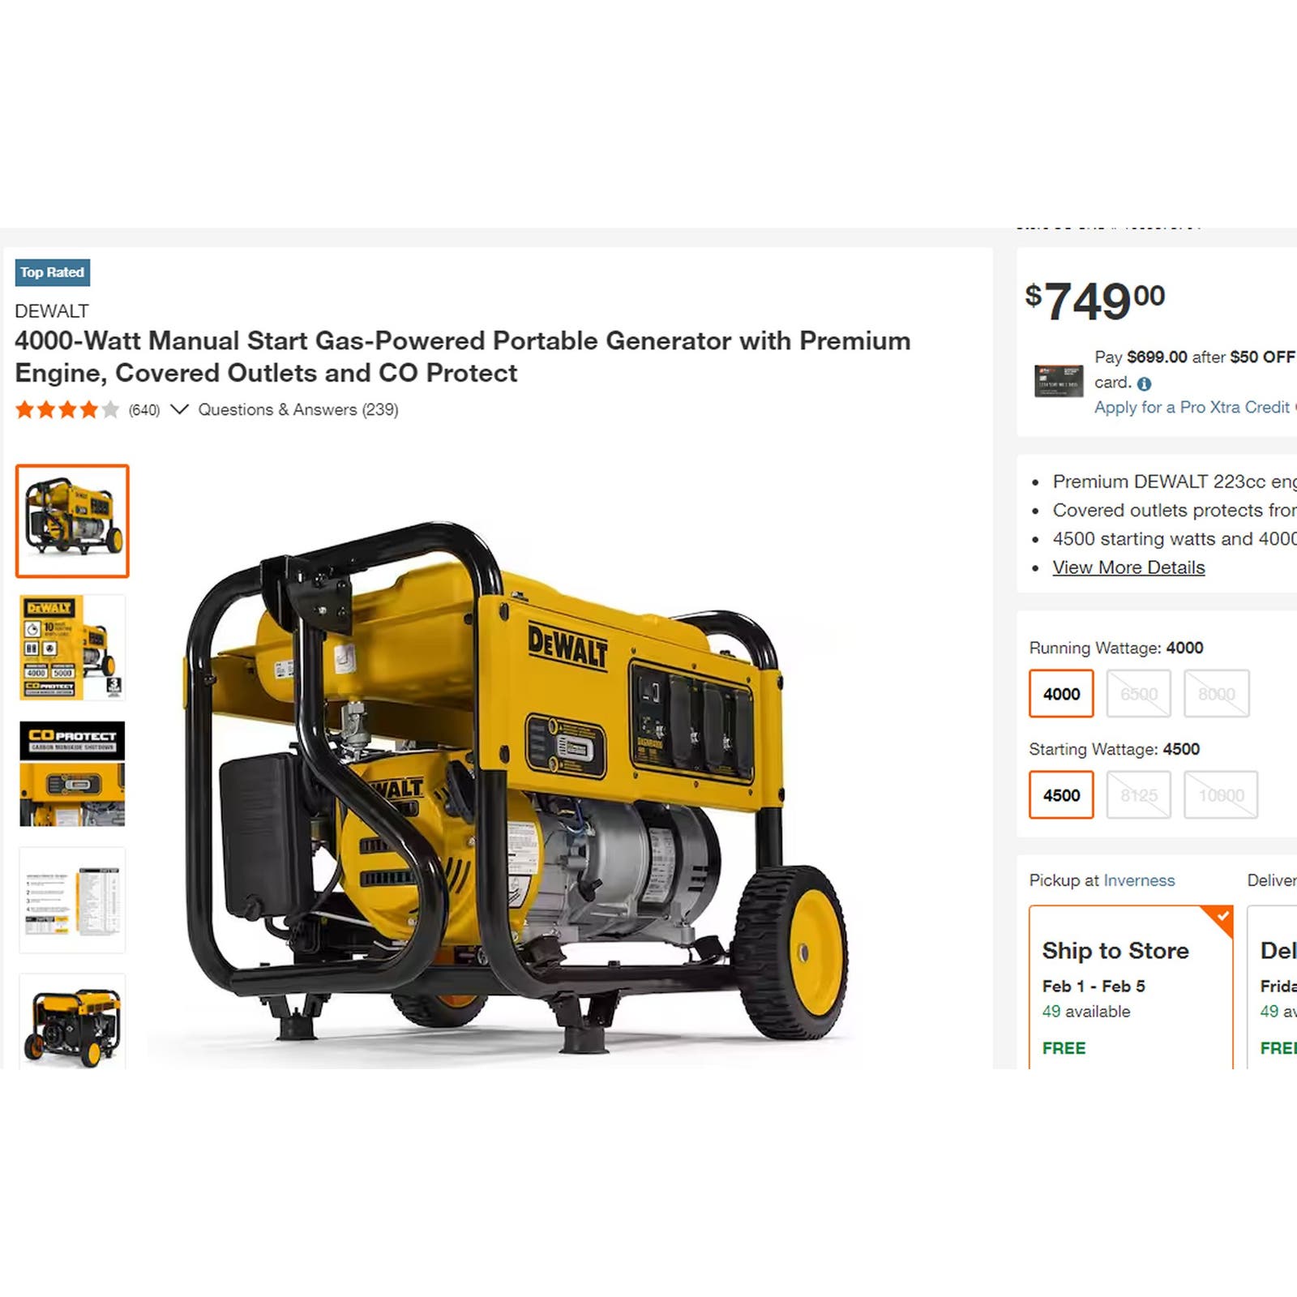Click the Pro Xtra credit card image

click(1059, 381)
